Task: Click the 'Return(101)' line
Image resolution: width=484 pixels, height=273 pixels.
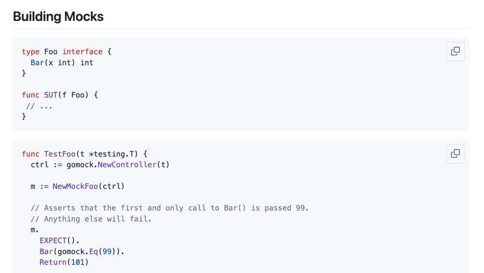Action: (x=64, y=262)
